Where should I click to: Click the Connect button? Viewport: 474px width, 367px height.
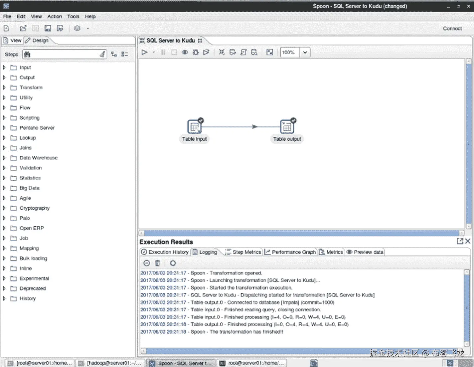[452, 28]
